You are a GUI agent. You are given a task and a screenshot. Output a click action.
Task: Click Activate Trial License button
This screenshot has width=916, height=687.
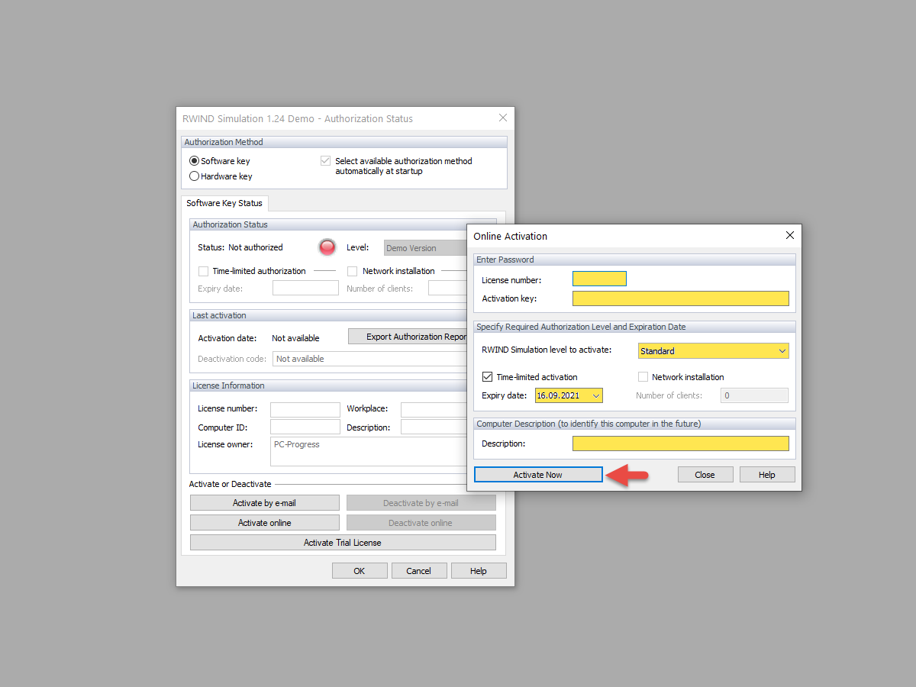343,543
